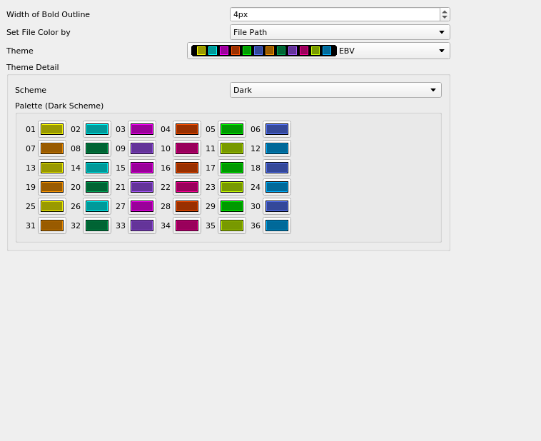Edit palette color swatch 29
The image size is (541, 441).
click(x=232, y=206)
